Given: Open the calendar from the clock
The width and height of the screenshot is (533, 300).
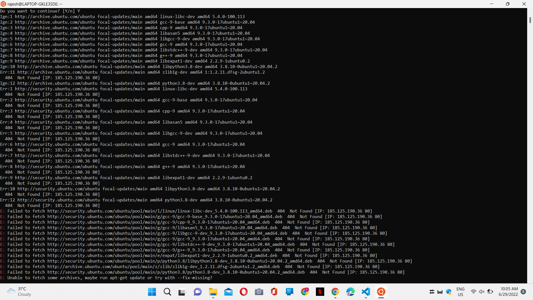Looking at the screenshot, I should [x=509, y=292].
